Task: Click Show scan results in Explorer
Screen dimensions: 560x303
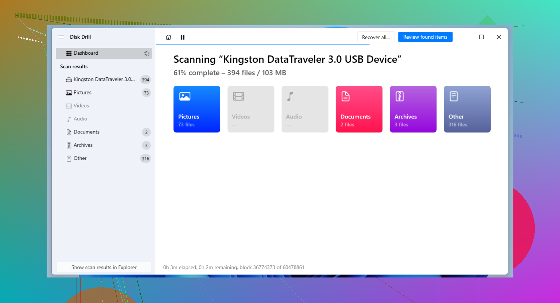Action: [x=104, y=267]
